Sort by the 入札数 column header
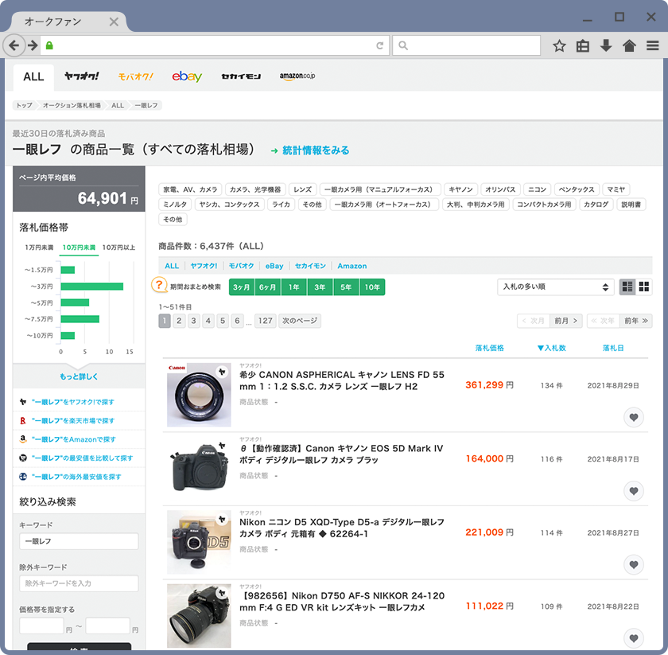 click(551, 348)
